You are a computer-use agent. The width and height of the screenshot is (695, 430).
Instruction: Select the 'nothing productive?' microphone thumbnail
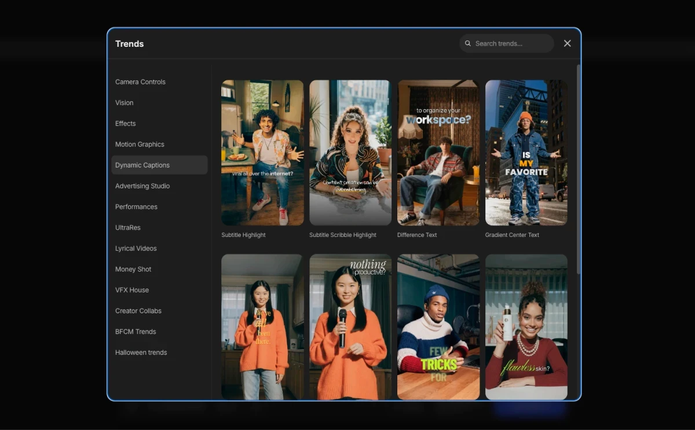[x=350, y=327]
